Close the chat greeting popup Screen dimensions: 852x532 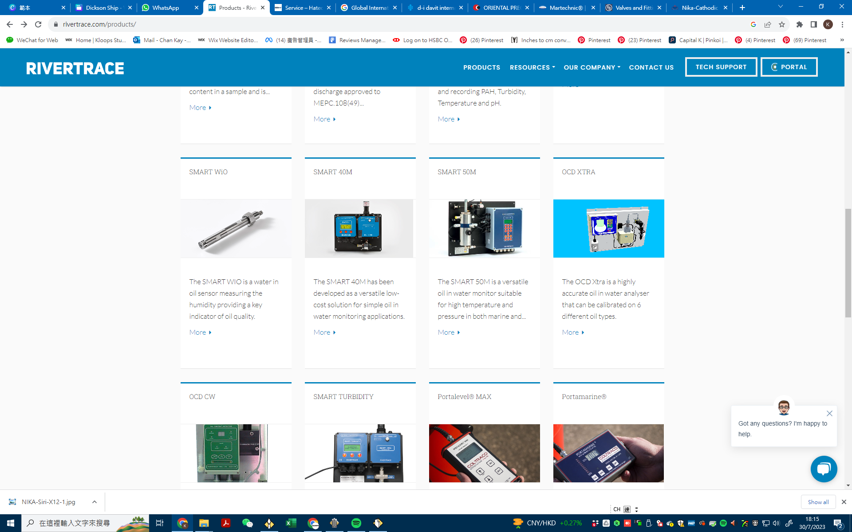829,413
